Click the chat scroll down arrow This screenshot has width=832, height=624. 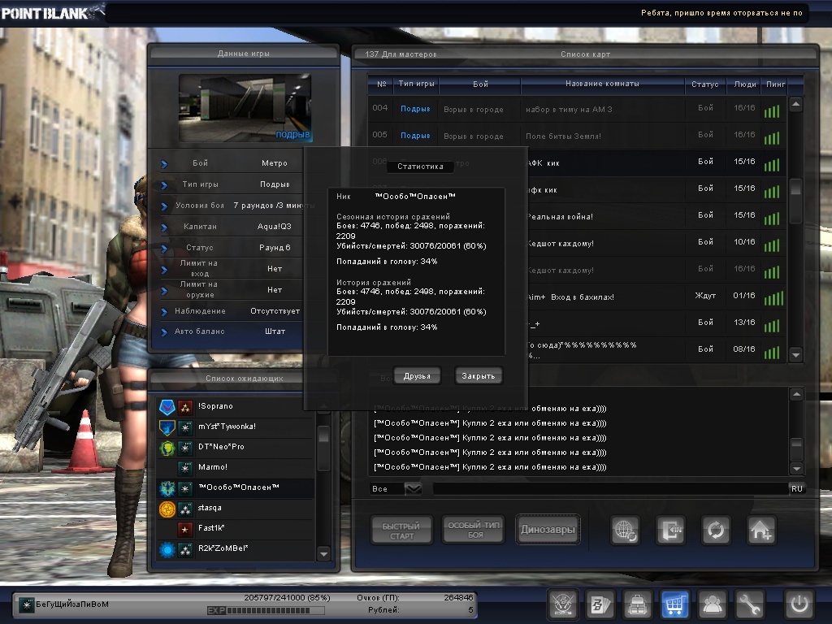coord(796,468)
